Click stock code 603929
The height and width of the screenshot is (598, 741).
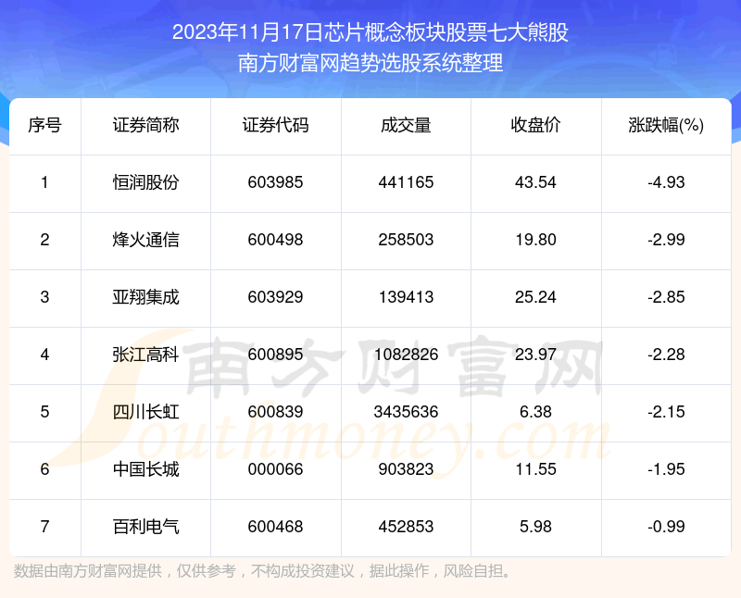275,297
